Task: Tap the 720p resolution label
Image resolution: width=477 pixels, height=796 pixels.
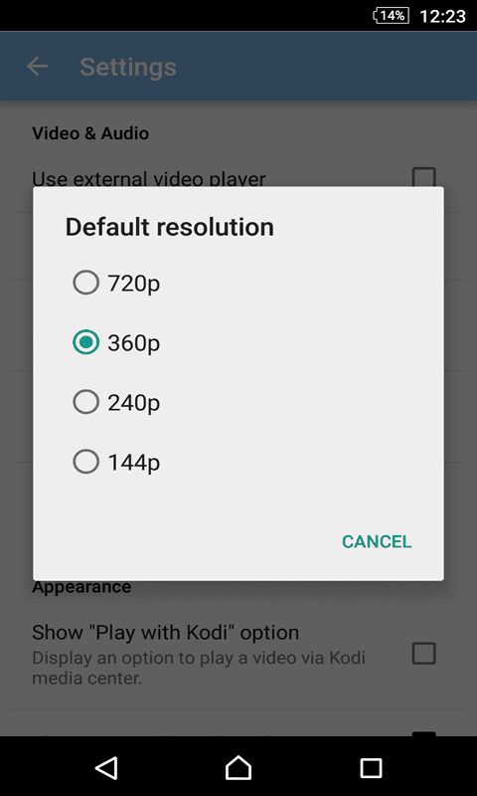Action: [x=134, y=285]
